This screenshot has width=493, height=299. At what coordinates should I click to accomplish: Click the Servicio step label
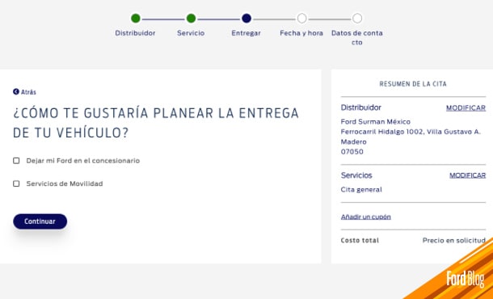[x=191, y=33]
